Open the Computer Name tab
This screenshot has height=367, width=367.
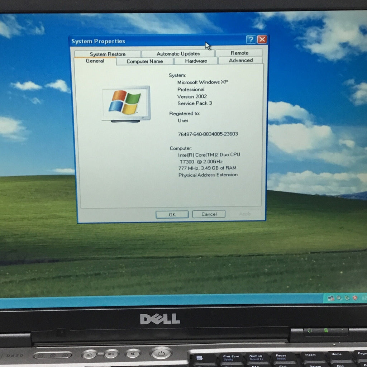click(x=145, y=61)
